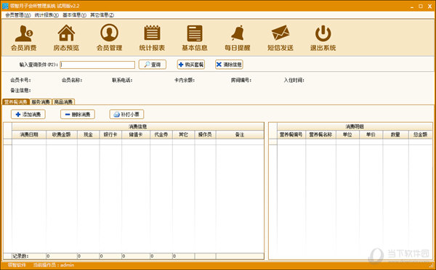Click the 添加消费 button
This screenshot has height=270, width=436.
pyautogui.click(x=28, y=114)
